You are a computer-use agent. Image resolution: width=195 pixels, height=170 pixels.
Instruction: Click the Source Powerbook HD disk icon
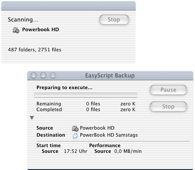(x=75, y=128)
